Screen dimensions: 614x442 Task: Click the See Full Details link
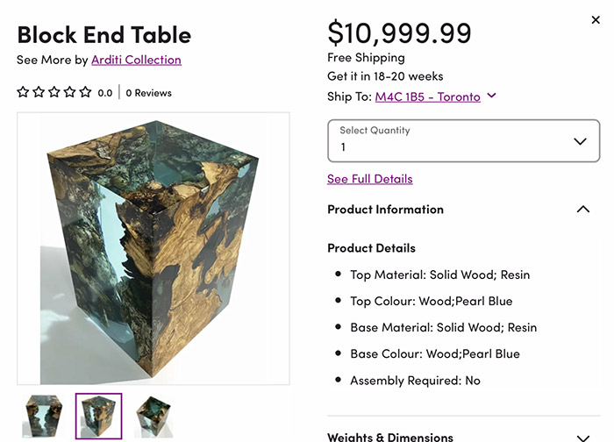pos(369,179)
